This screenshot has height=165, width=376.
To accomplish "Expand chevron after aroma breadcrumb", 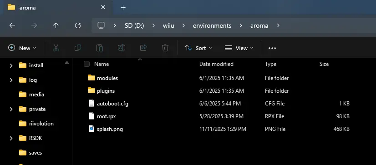I will tap(278, 25).
